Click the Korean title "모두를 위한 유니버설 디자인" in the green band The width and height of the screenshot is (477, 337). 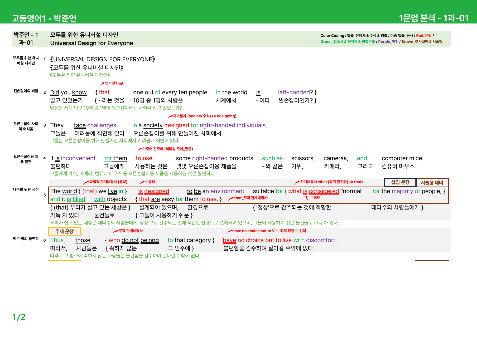84,35
